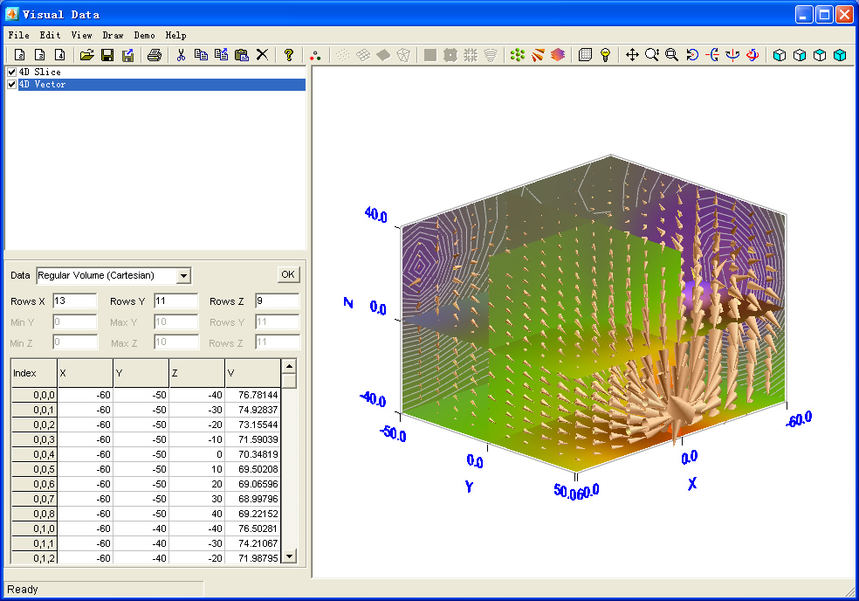The image size is (859, 601).
Task: Select the pan/move tool icon
Action: coord(633,54)
